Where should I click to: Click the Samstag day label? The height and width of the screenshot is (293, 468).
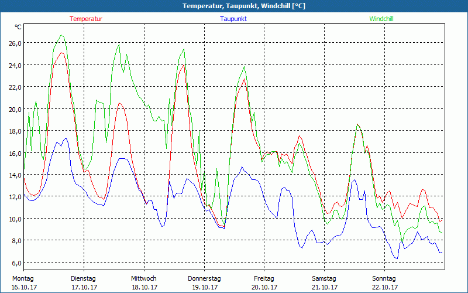(x=324, y=279)
